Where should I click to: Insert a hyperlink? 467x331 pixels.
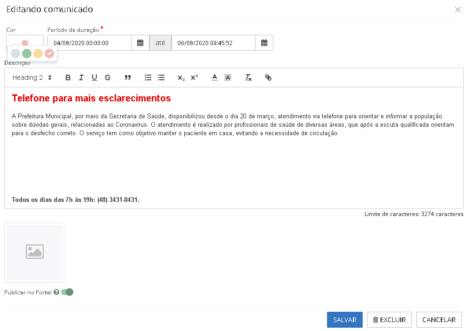tap(268, 77)
